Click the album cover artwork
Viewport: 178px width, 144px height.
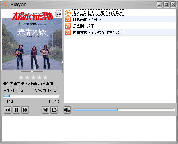tap(32, 40)
